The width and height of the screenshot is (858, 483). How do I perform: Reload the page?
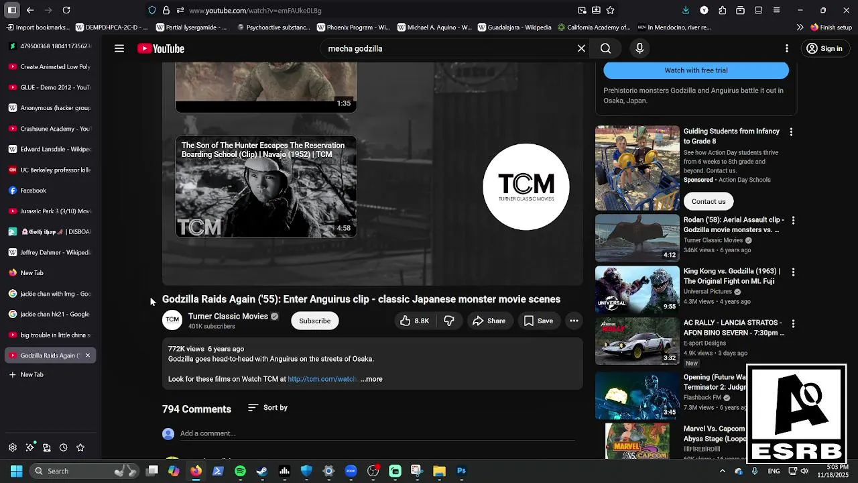click(66, 10)
